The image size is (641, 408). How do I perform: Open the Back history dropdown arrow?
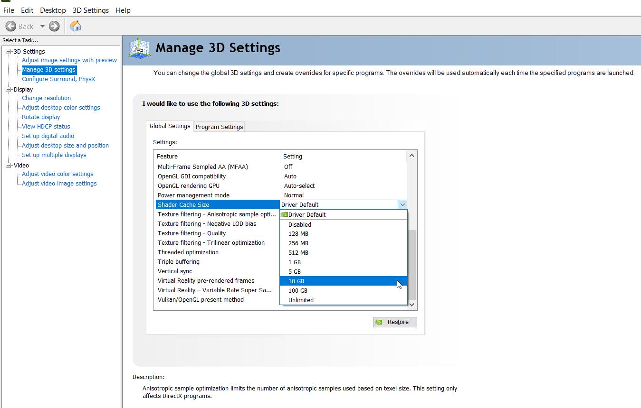coord(42,26)
